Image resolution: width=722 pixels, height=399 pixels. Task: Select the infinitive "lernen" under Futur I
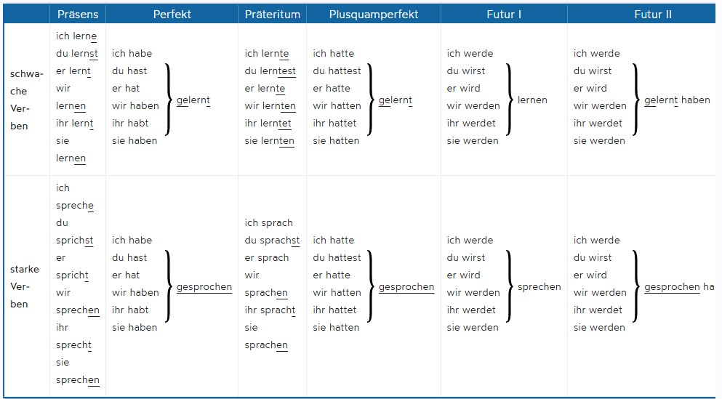tap(532, 100)
